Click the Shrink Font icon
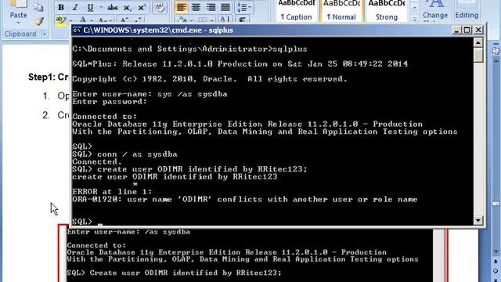501x282 pixels. pos(139,20)
